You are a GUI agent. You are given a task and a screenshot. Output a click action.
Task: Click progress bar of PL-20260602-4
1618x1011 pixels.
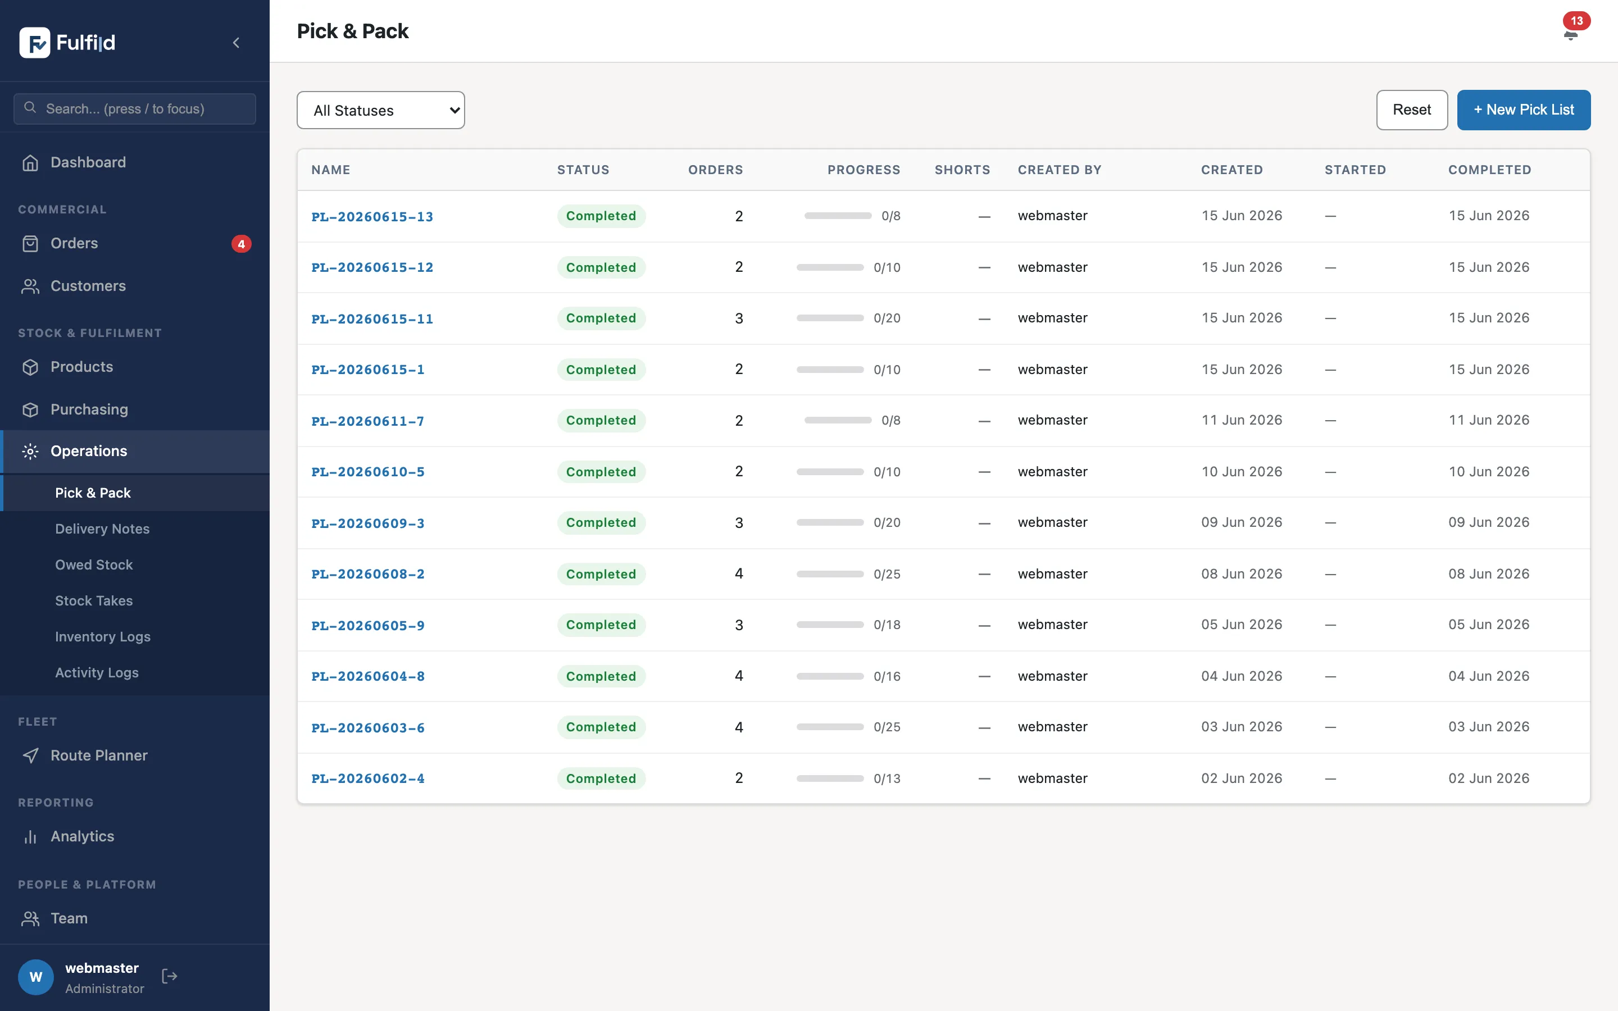tap(830, 778)
